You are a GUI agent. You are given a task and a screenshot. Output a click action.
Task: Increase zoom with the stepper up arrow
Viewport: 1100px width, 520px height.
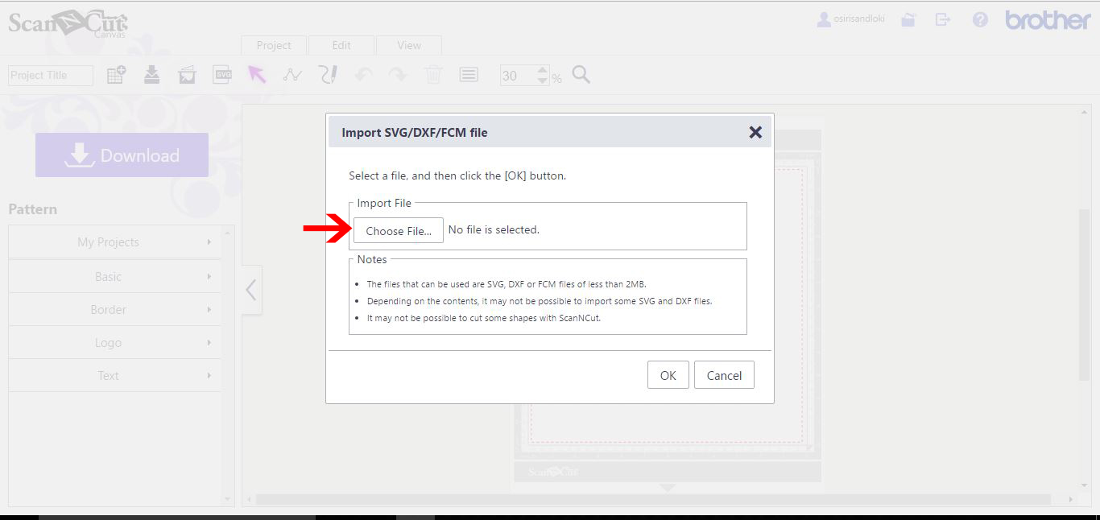(542, 69)
